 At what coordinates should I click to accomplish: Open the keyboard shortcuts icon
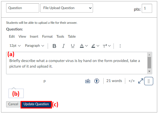coord(88,81)
